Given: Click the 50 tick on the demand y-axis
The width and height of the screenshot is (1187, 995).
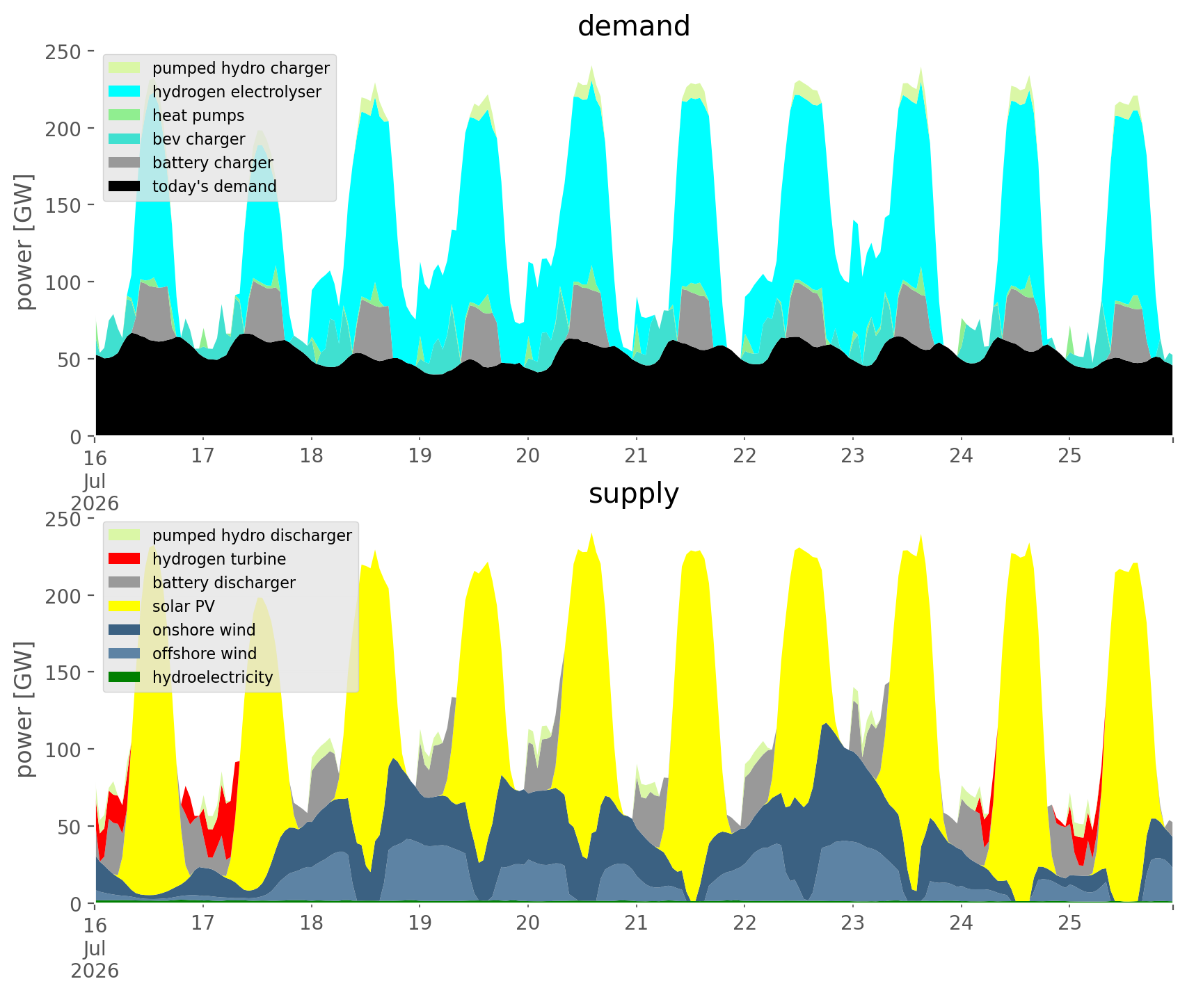Looking at the screenshot, I should point(71,359).
